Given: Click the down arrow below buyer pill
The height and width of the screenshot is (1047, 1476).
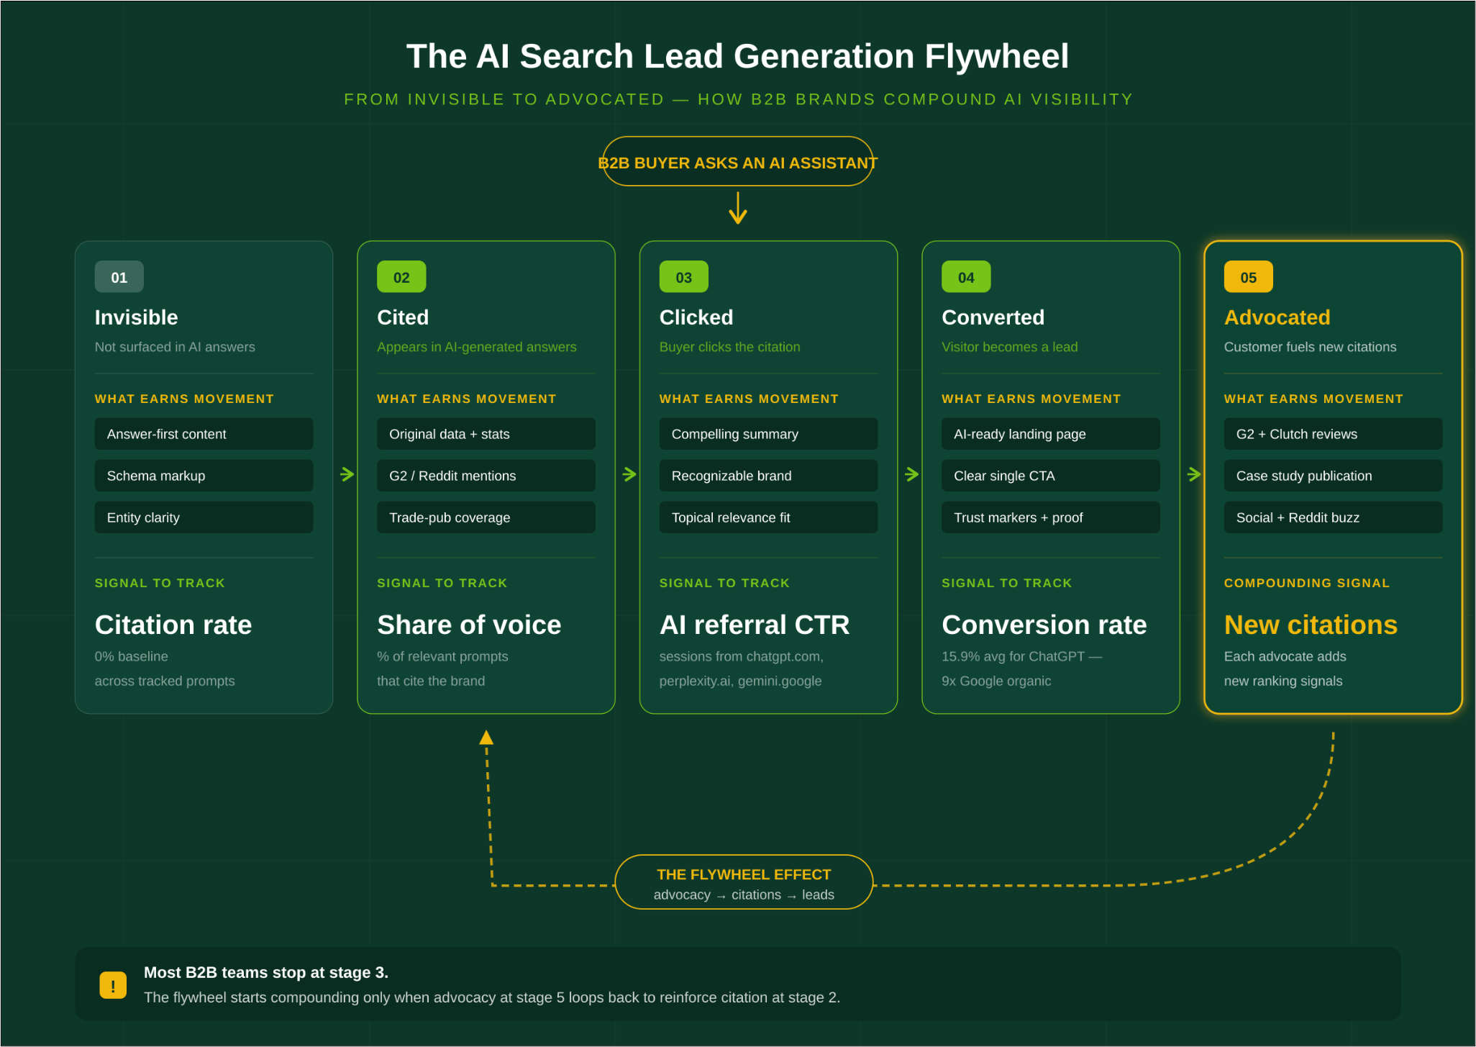Looking at the screenshot, I should pyautogui.click(x=737, y=209).
